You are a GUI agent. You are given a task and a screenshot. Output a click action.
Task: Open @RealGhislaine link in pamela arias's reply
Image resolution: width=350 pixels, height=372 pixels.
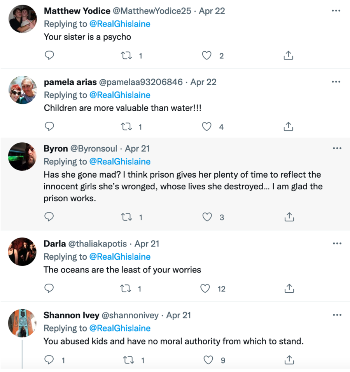coord(120,95)
